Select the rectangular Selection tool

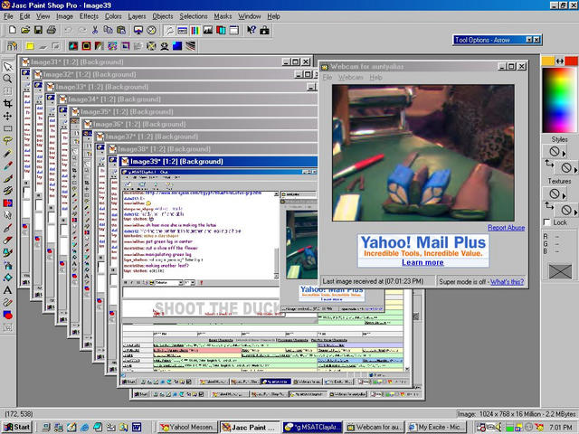point(7,128)
